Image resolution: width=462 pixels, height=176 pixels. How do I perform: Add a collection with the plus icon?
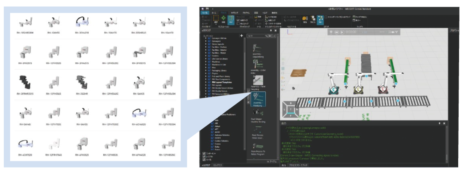tap(241, 36)
